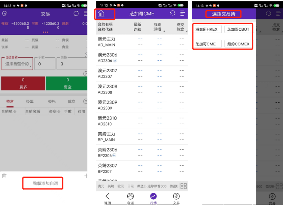Open the 交易 tab in CME screen
Image resolution: width=283 pixels, height=205 pixels.
176,199
